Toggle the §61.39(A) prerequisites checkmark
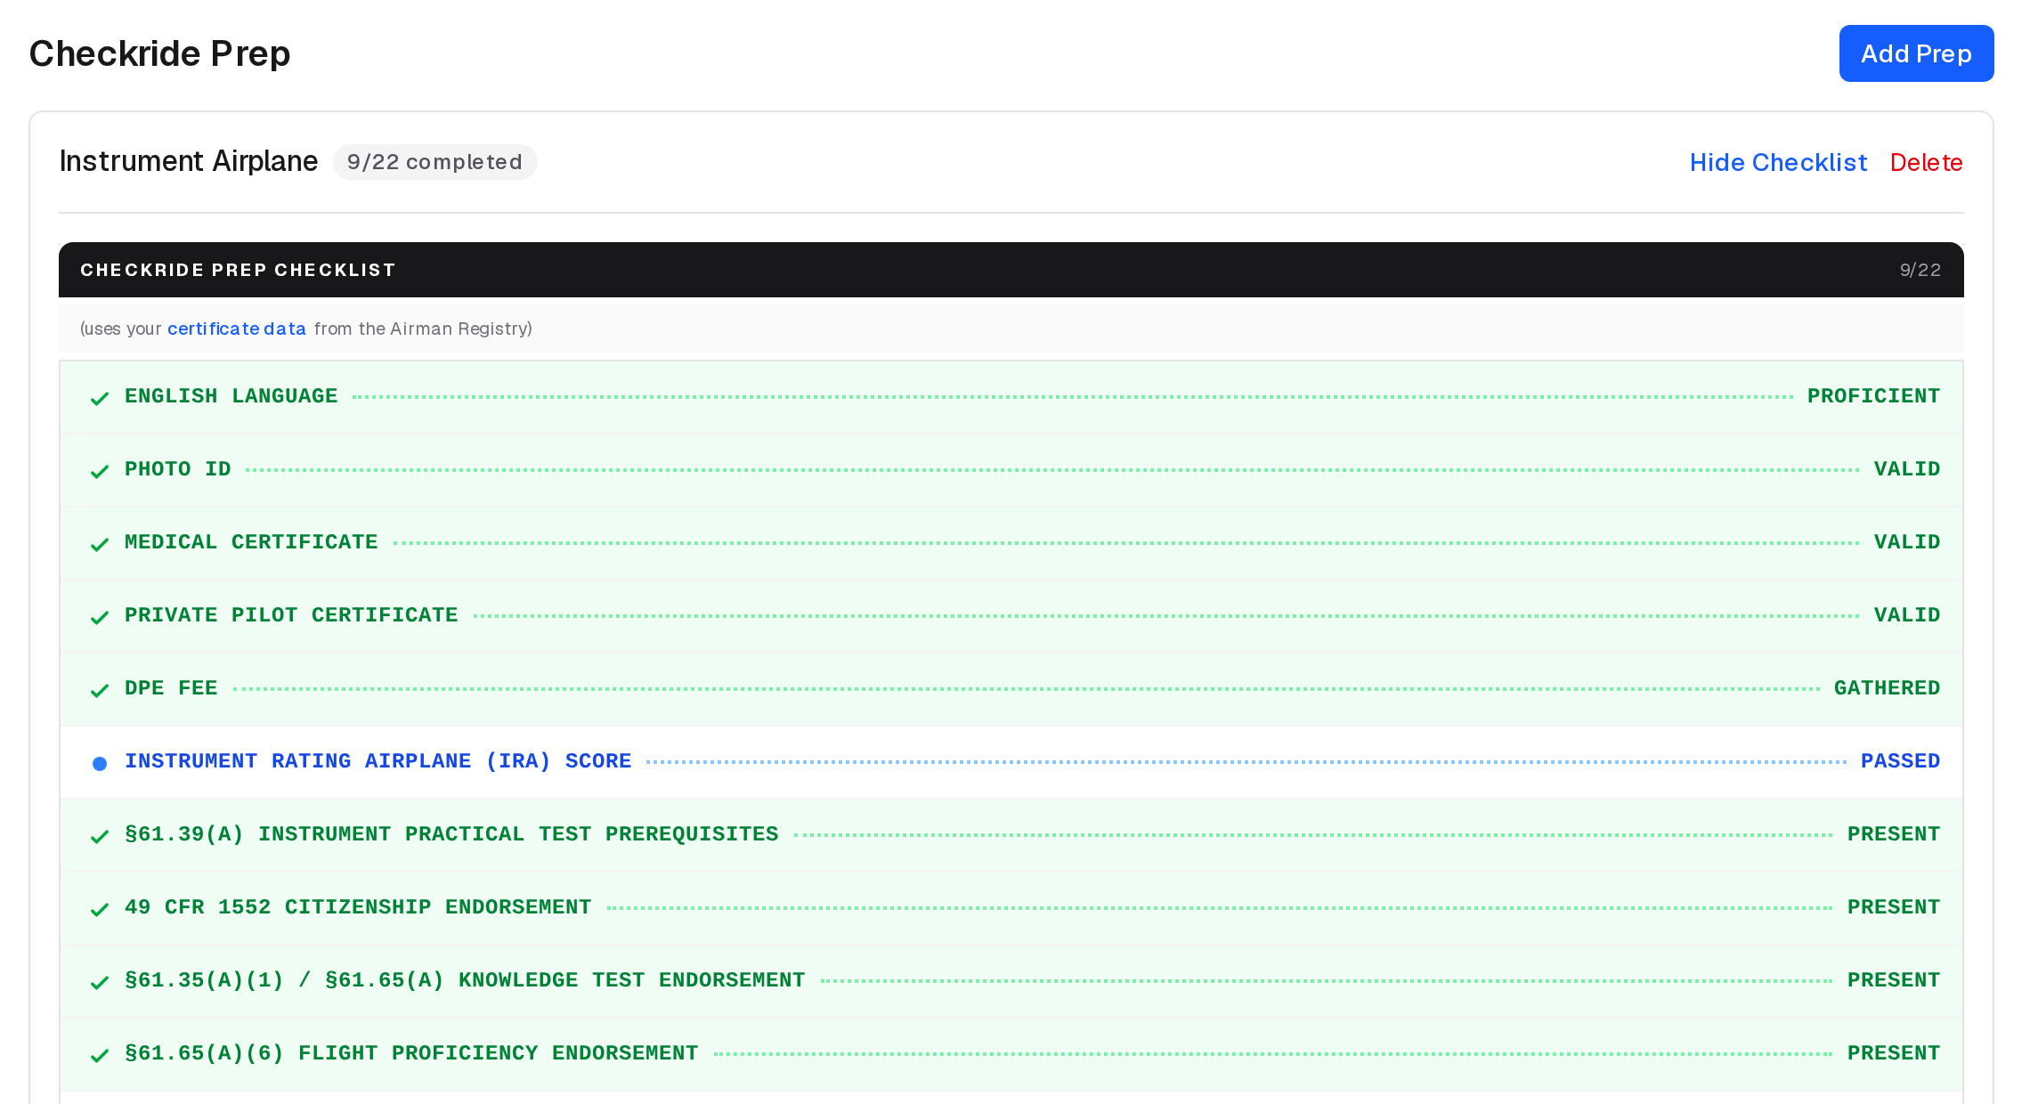 (x=100, y=836)
